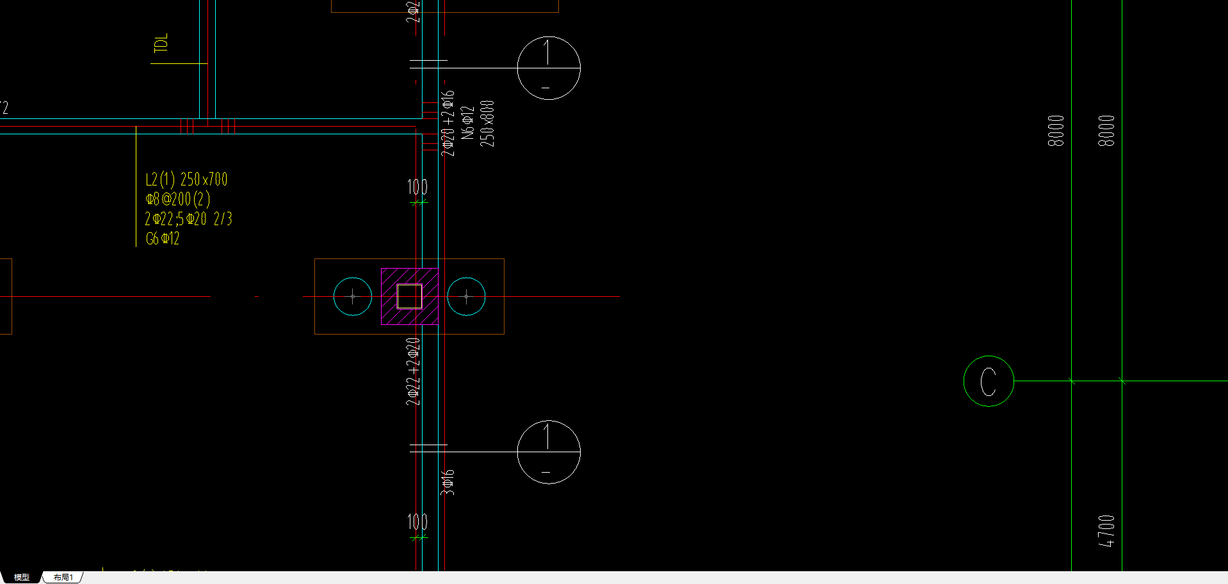Open the 布局1 layout tab
1228x584 pixels.
[x=63, y=577]
